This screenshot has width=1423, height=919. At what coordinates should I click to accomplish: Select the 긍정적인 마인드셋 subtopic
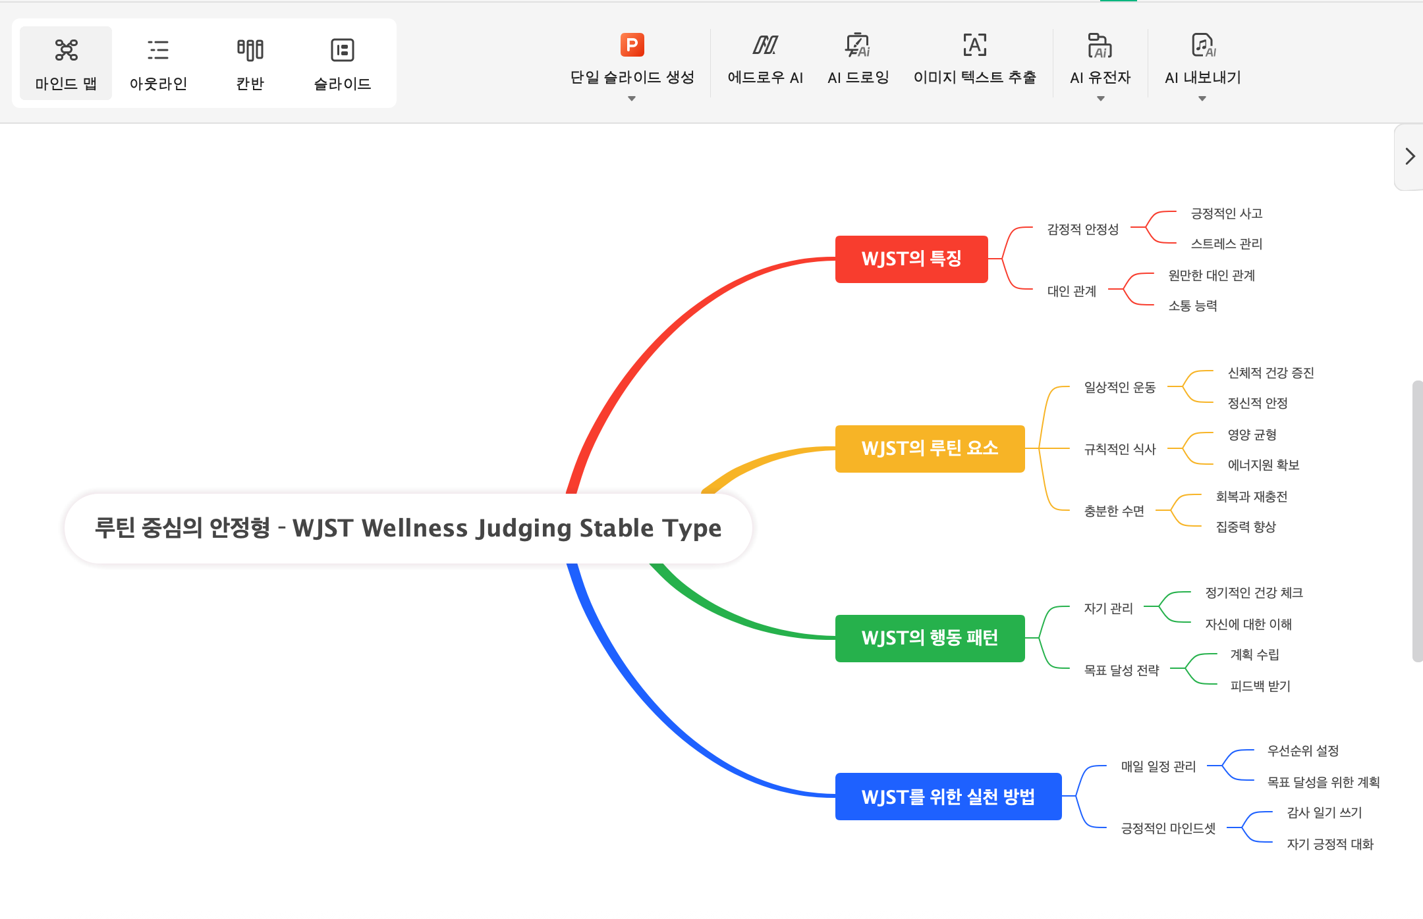[1169, 828]
